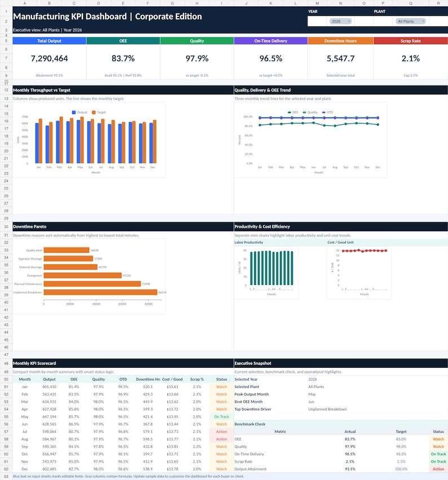This screenshot has width=448, height=480.
Task: Click the Avail 92.1% | Perf 92.8% note
Action: click(x=123, y=76)
